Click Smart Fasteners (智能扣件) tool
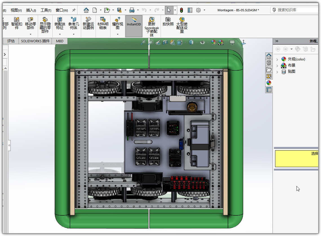 (17, 23)
